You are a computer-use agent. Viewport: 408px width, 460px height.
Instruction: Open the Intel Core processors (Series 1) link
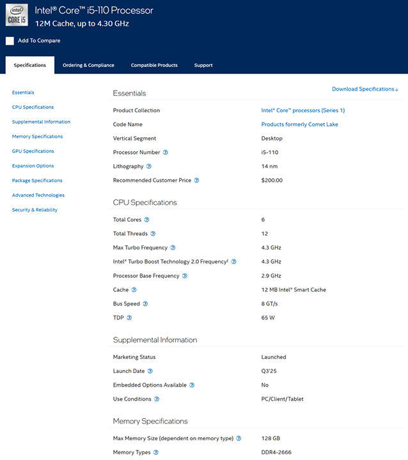303,111
